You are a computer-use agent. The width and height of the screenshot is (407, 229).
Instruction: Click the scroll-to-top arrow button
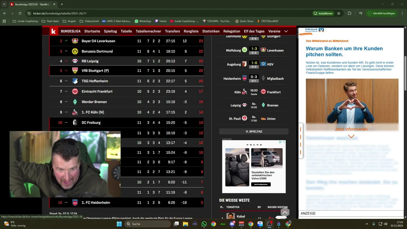(x=285, y=212)
